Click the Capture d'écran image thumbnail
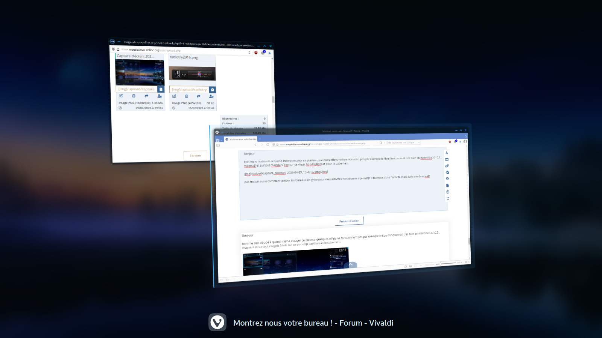 140,72
